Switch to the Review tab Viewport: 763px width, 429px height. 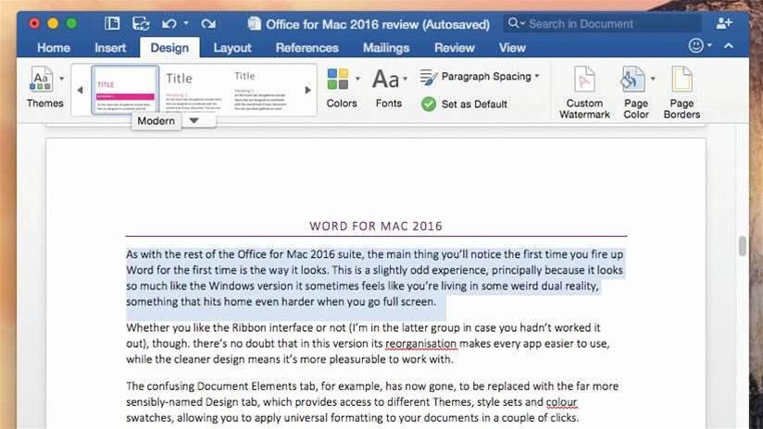(454, 47)
